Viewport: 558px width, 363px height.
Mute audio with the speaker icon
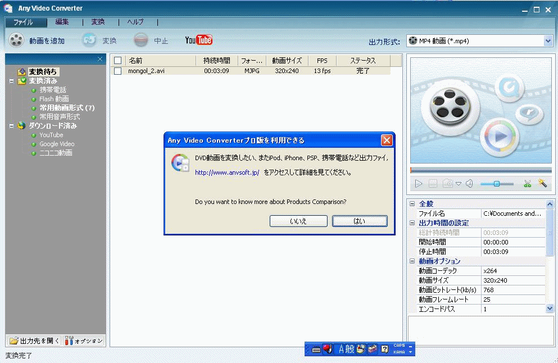469,184
